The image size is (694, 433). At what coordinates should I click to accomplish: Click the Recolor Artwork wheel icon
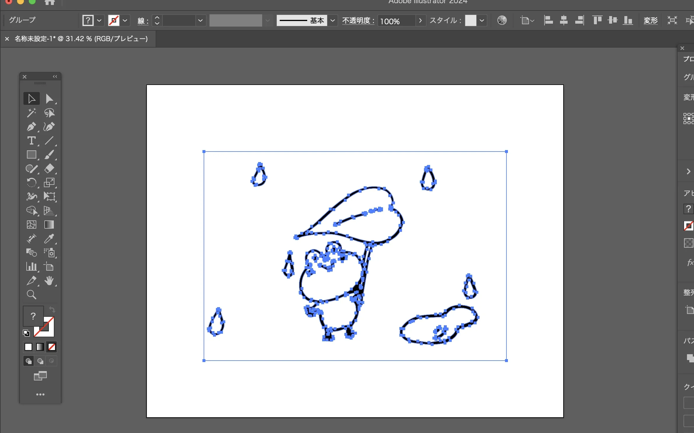502,20
